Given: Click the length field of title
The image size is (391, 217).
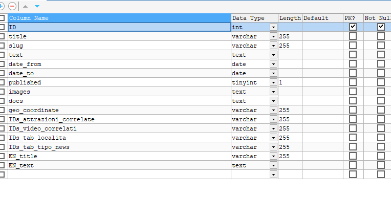Looking at the screenshot, I should point(290,36).
